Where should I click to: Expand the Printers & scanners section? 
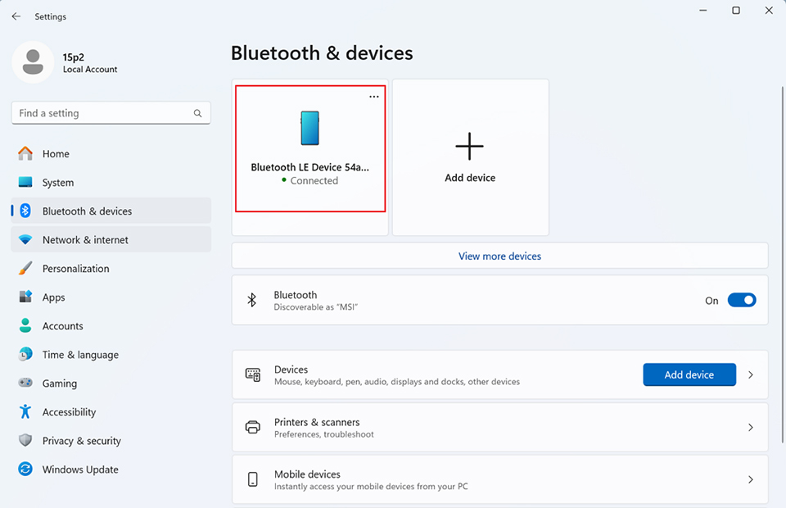[750, 427]
